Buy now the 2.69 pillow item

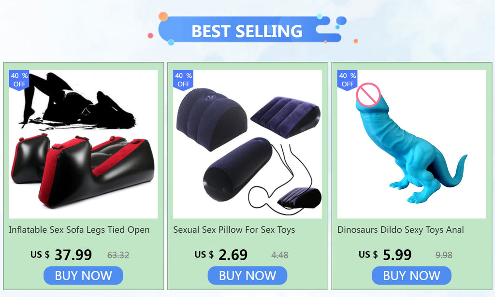tap(247, 276)
